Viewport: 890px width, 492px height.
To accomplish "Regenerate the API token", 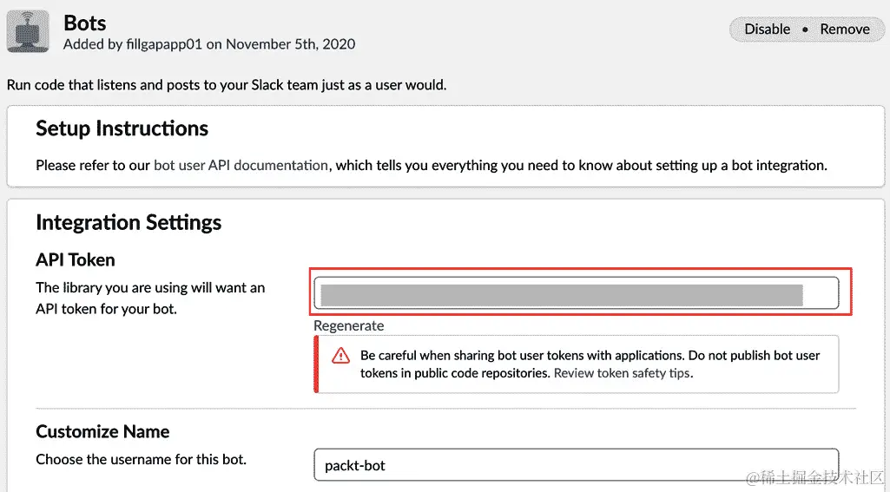I will coord(348,325).
